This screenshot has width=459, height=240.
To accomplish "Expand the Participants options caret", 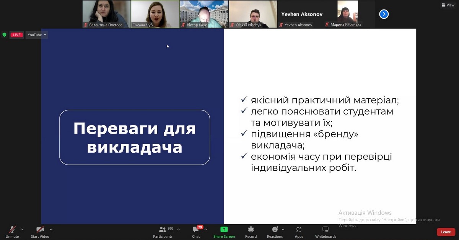I will click(178, 229).
